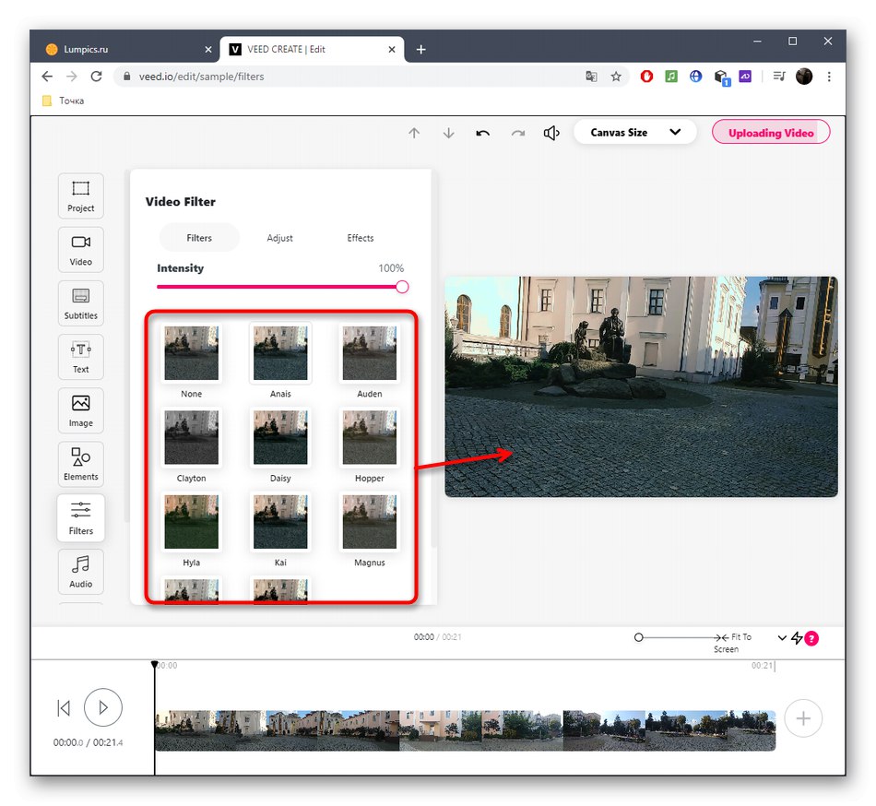Viewport: 876px width, 806px height.
Task: Open the Project panel in sidebar
Action: (x=81, y=196)
